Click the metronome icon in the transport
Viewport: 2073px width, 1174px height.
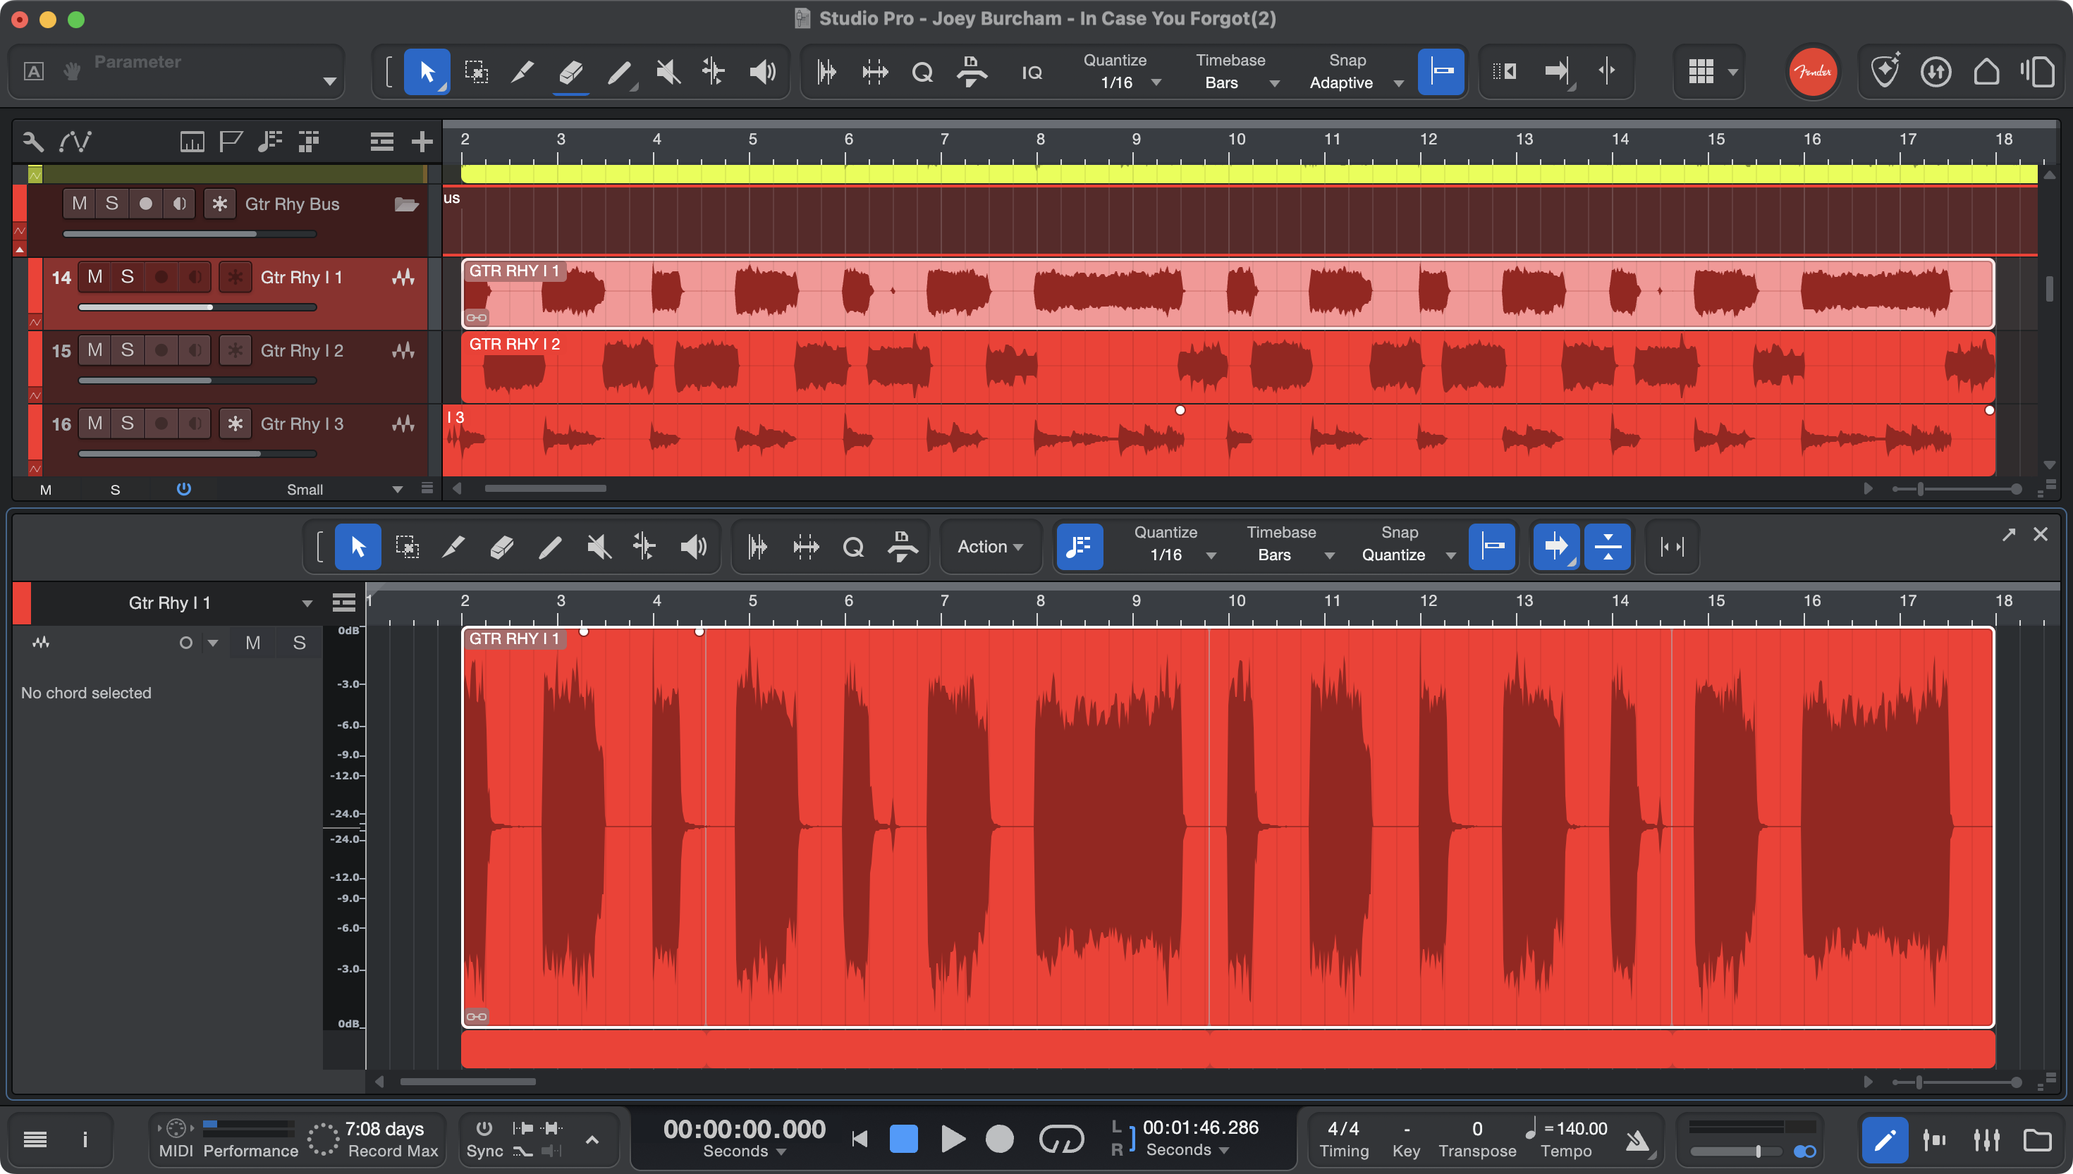point(1637,1139)
